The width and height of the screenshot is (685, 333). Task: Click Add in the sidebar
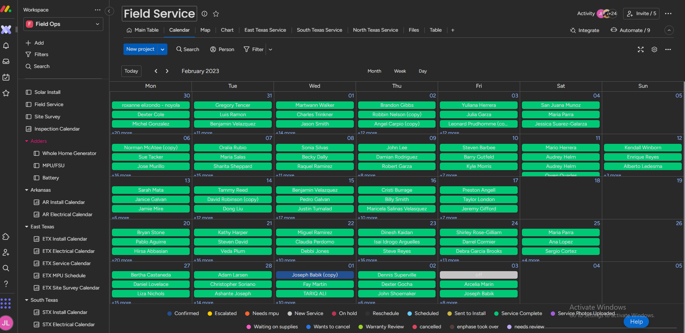35,43
